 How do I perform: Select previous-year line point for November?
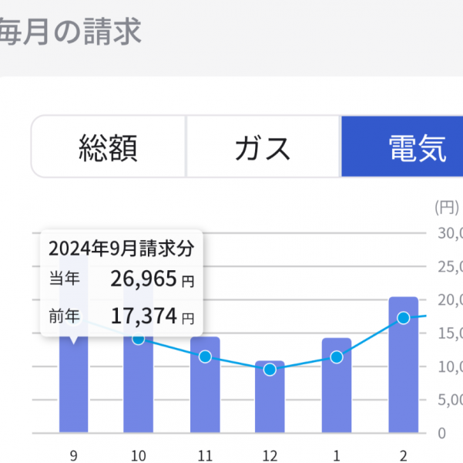point(205,357)
